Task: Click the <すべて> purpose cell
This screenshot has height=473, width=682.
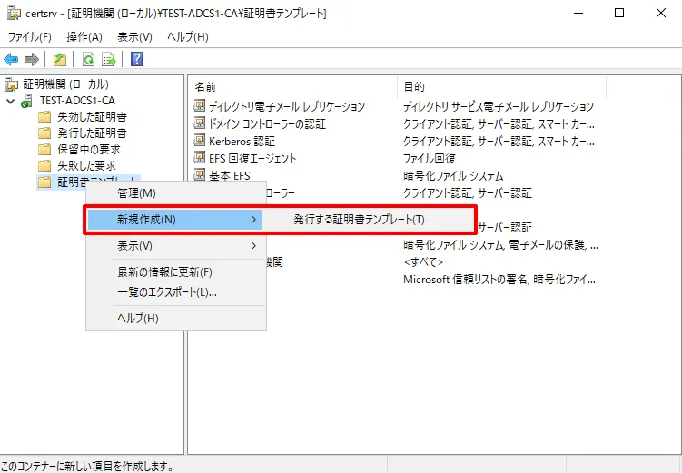Action: click(x=423, y=261)
